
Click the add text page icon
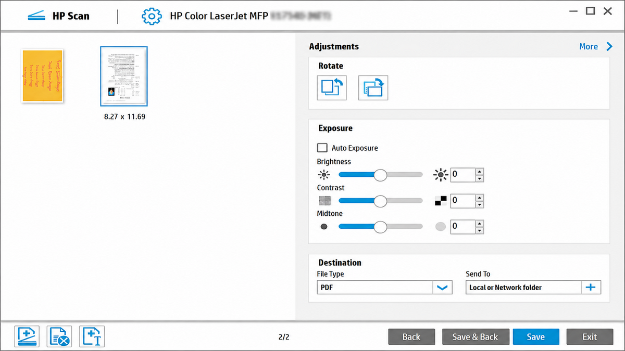[92, 336]
